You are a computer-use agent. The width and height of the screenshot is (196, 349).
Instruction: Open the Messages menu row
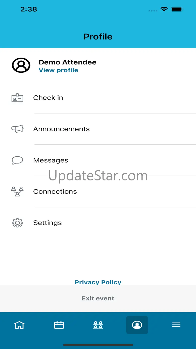[x=98, y=160]
